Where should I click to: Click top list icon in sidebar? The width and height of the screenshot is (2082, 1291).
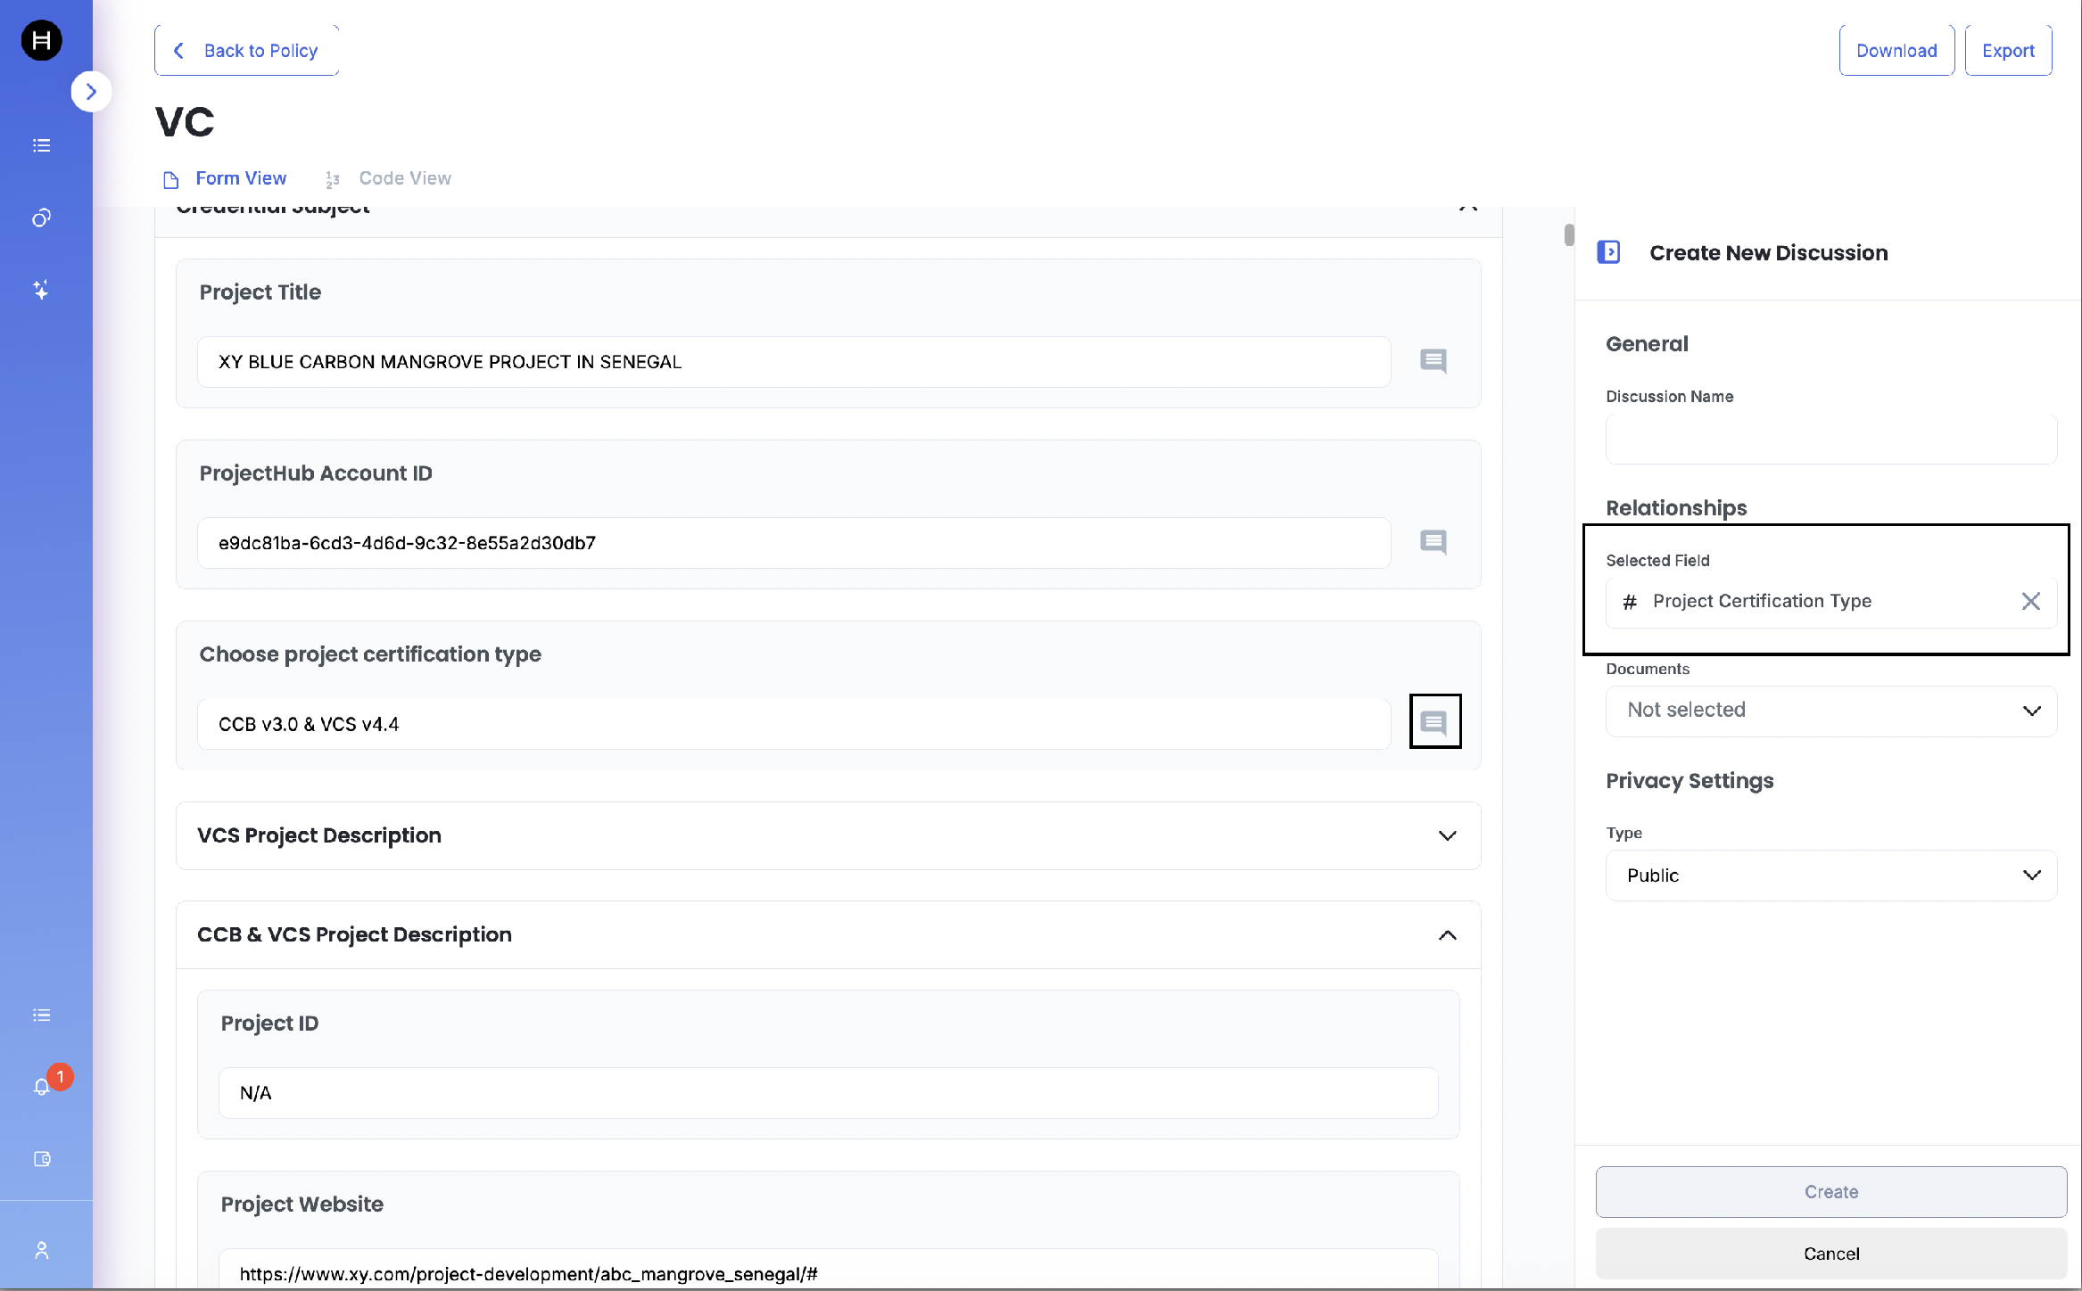[41, 145]
